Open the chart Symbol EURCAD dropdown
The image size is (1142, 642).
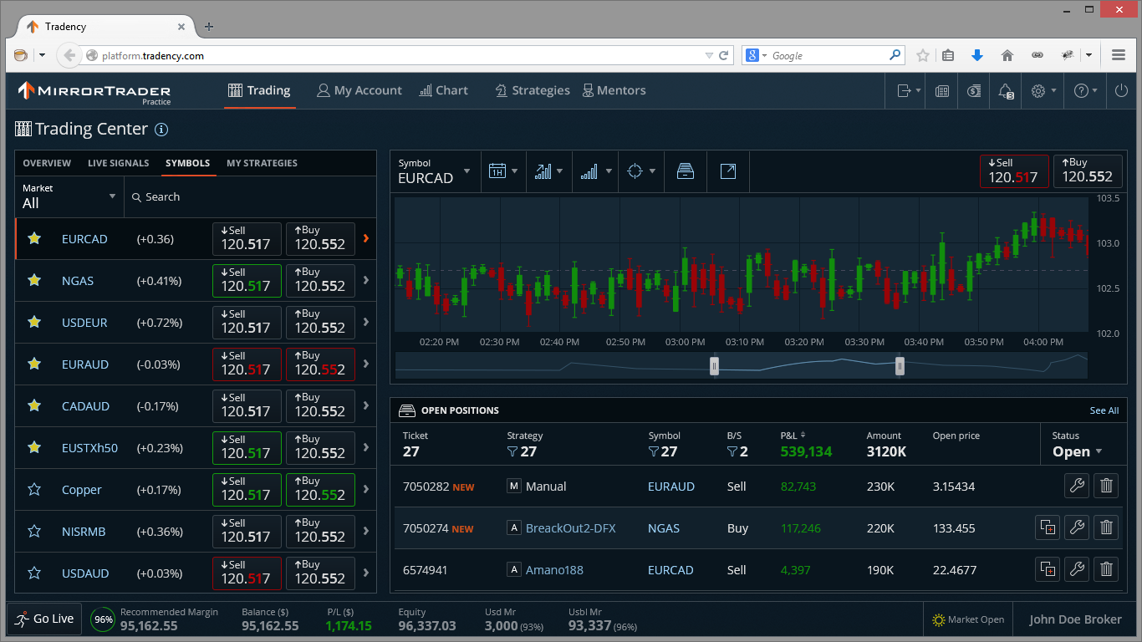click(x=435, y=171)
